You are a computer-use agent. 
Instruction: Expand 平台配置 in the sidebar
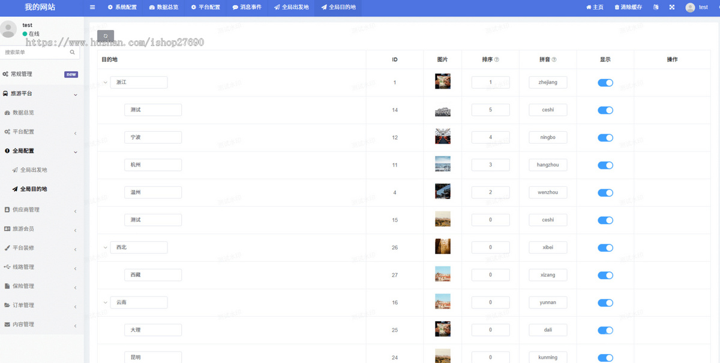[x=41, y=132]
